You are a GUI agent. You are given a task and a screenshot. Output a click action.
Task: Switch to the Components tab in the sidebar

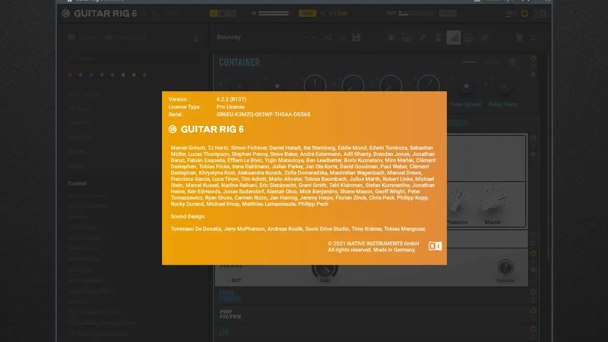point(126,38)
